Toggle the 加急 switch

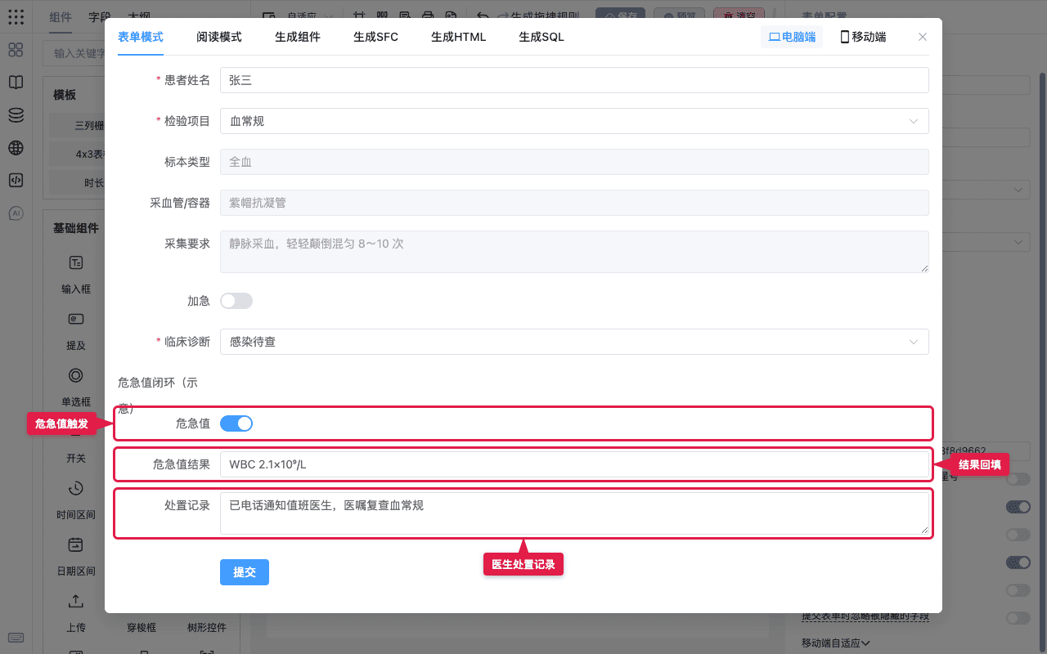[x=236, y=301]
